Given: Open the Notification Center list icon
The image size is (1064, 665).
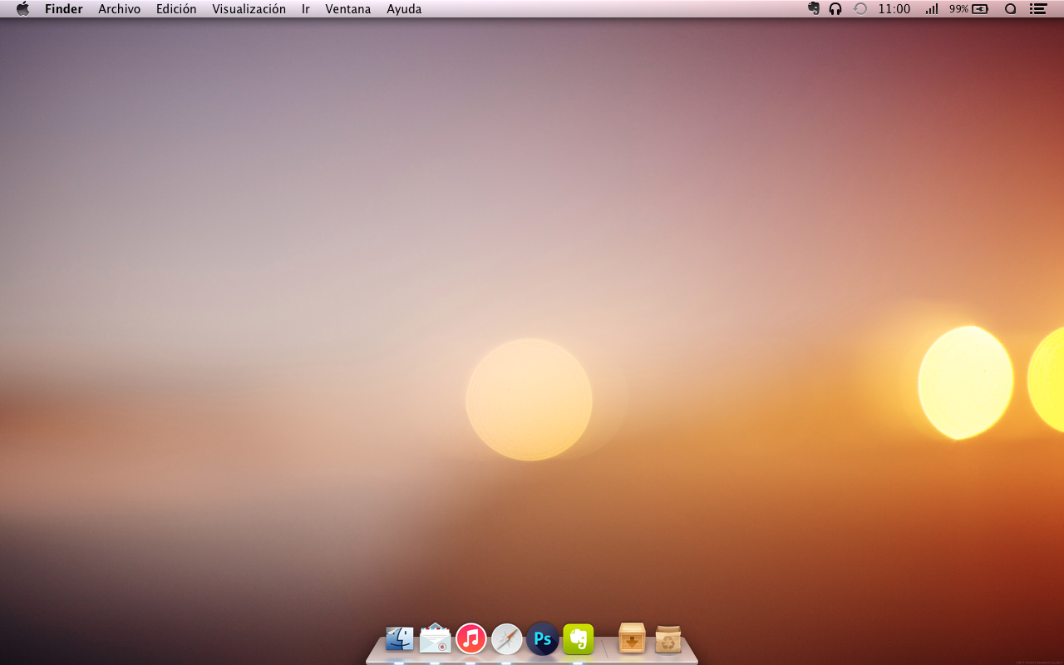Looking at the screenshot, I should pyautogui.click(x=1037, y=9).
